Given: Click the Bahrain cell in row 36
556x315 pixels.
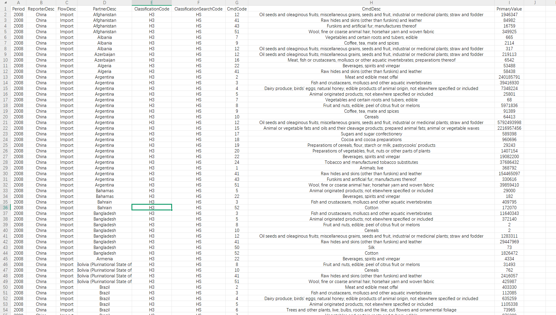Looking at the screenshot, I should coord(105,208).
